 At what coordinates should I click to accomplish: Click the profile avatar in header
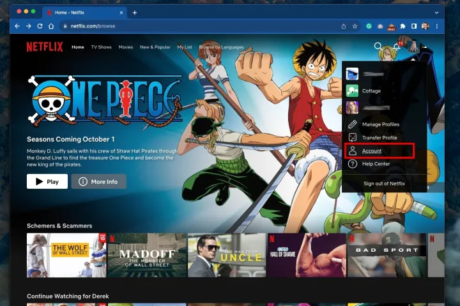point(413,47)
